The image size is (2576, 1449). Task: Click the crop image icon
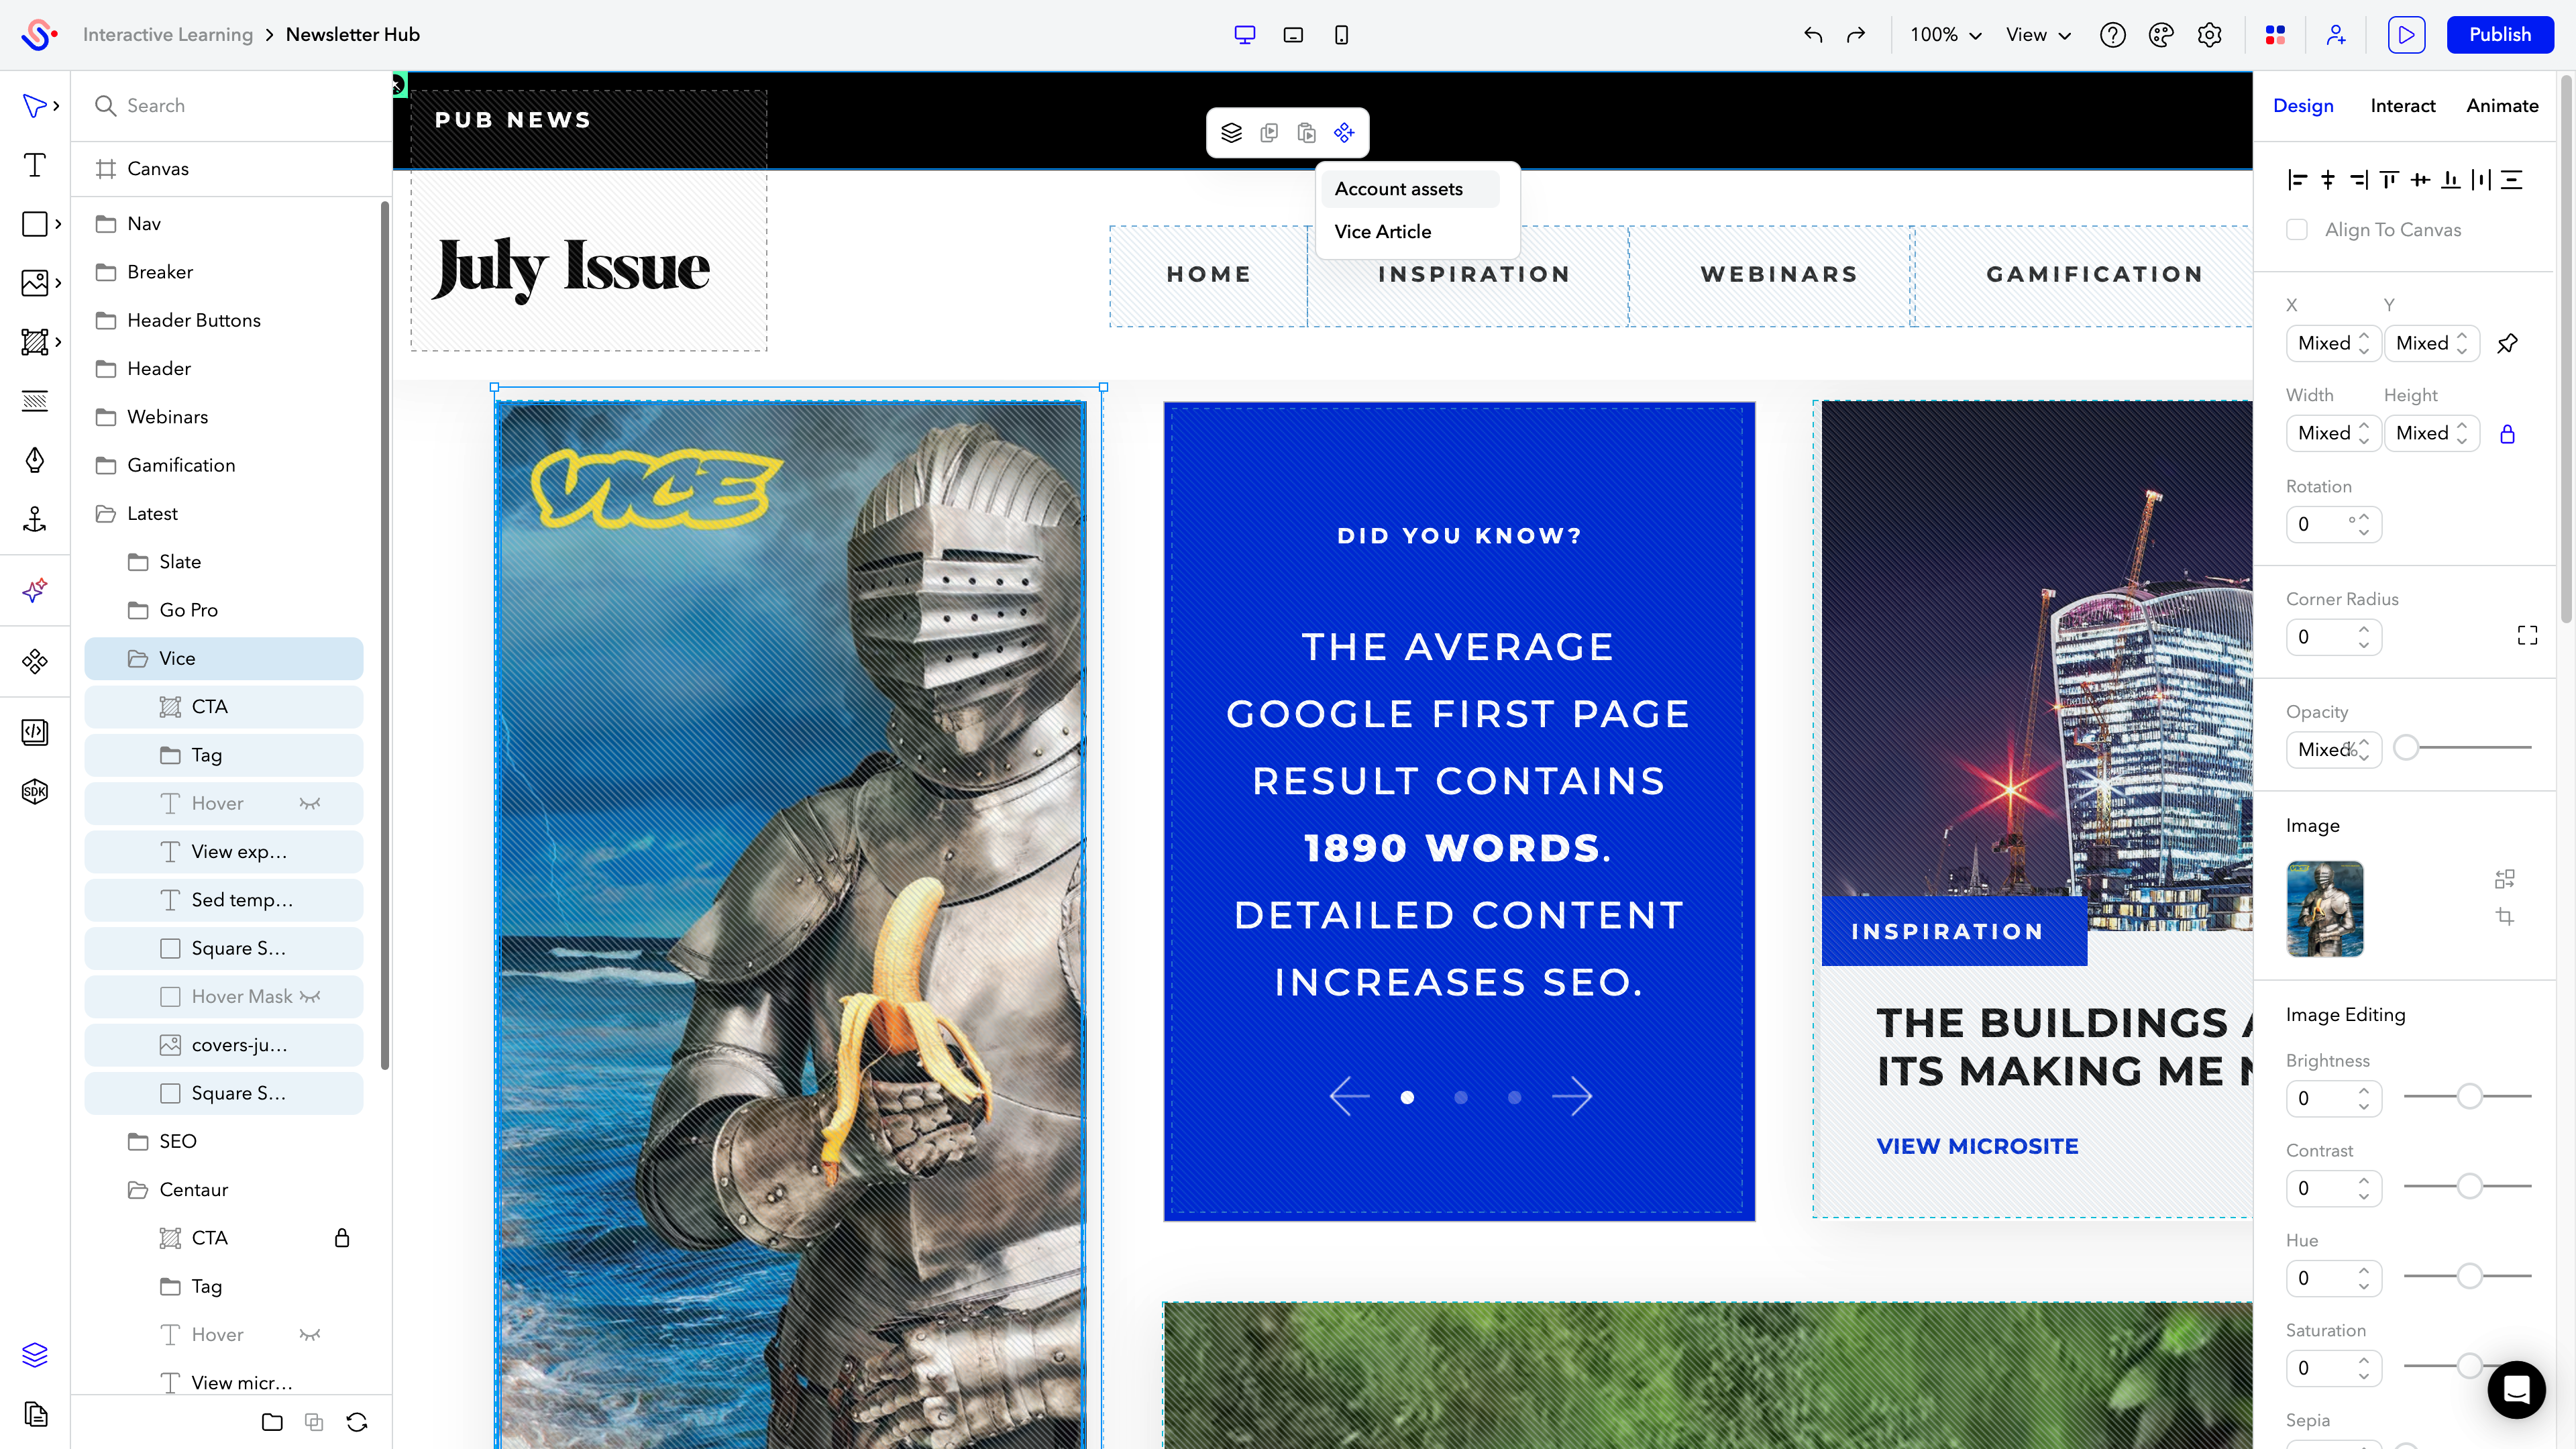point(2504,917)
